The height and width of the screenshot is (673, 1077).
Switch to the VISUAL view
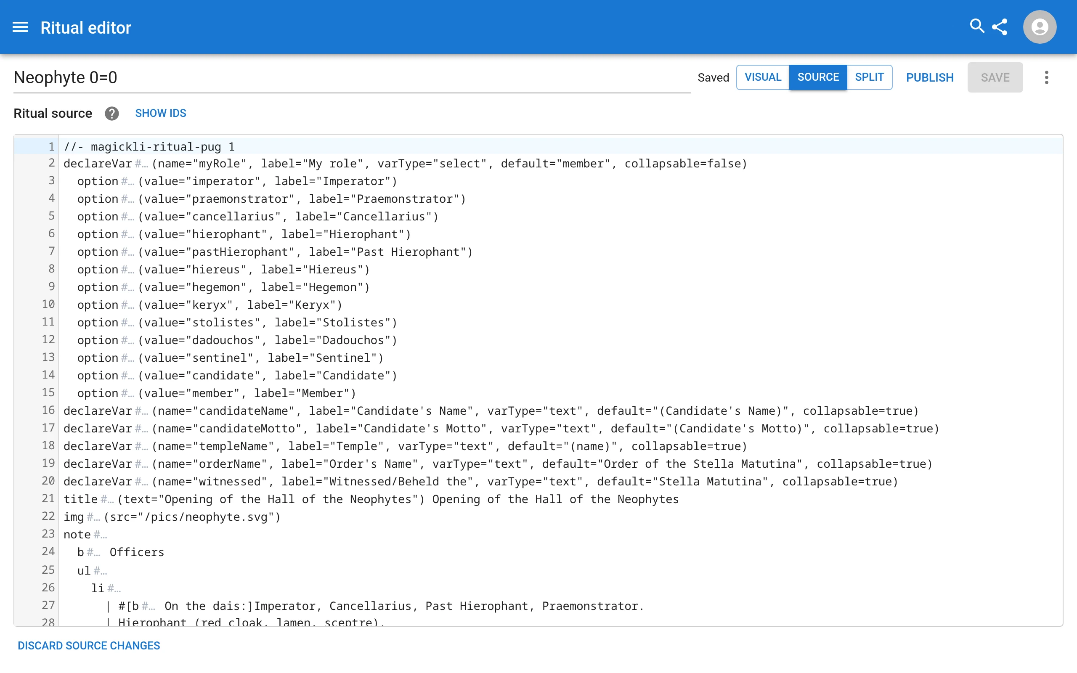click(x=763, y=77)
